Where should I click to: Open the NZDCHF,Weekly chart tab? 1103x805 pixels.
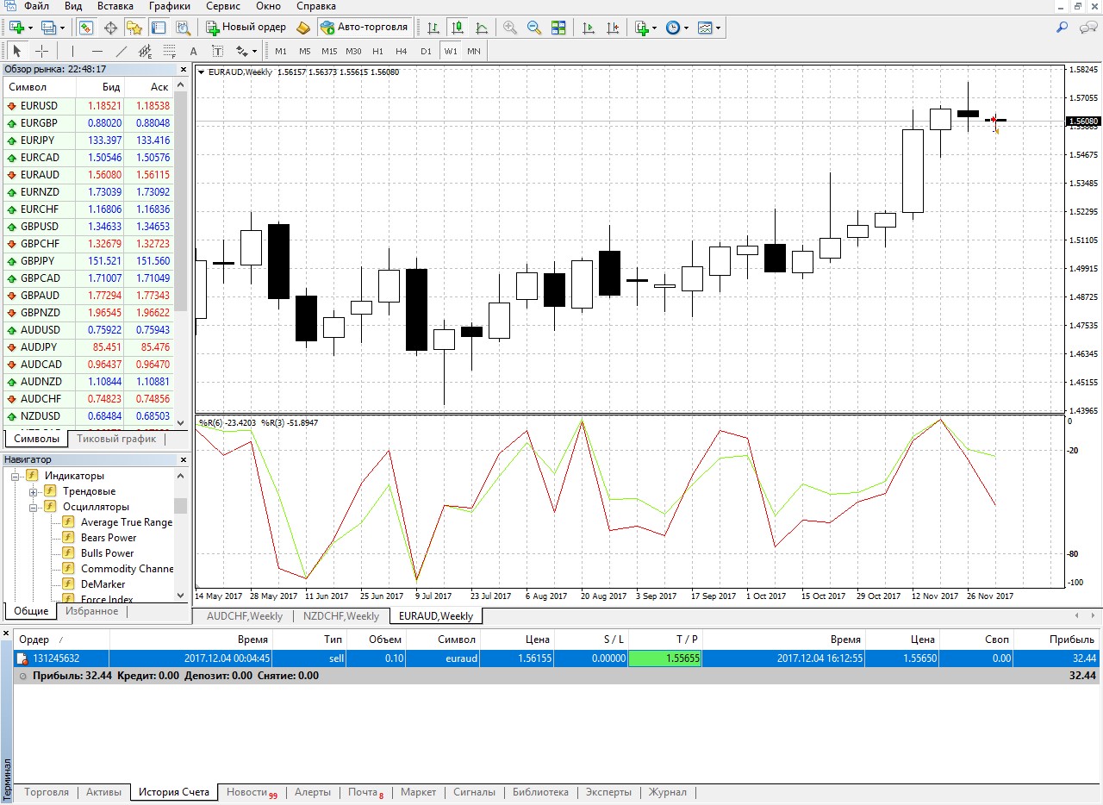point(340,616)
